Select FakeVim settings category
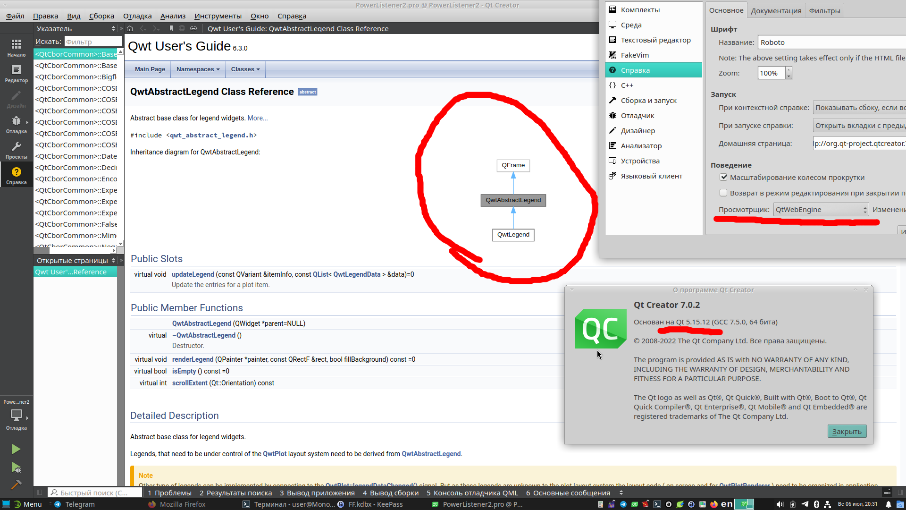The image size is (906, 510). 654,55
